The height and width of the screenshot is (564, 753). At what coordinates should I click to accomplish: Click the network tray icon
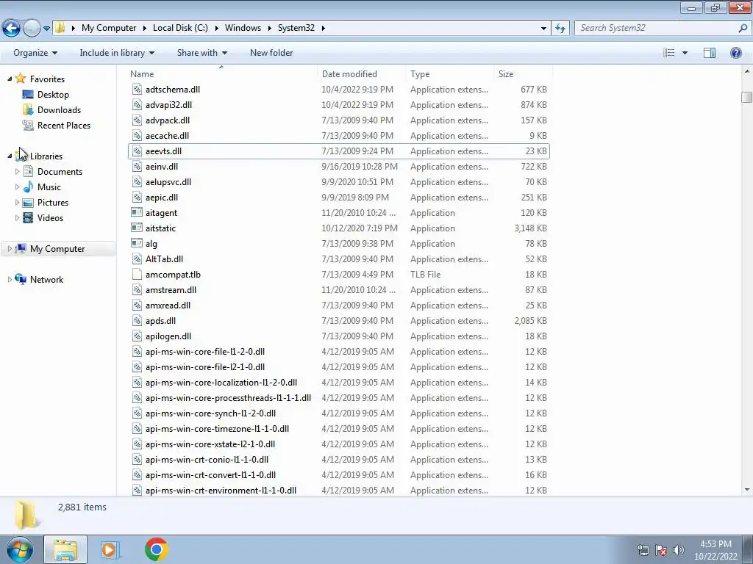[643, 550]
